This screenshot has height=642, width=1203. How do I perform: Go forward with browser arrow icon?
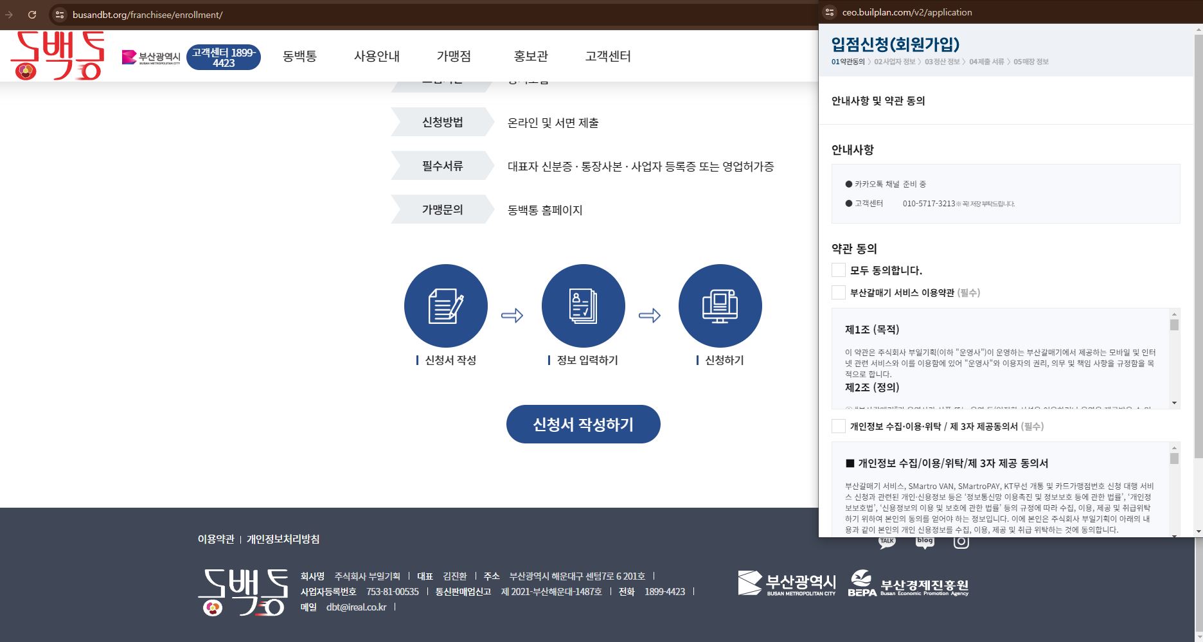(x=9, y=14)
